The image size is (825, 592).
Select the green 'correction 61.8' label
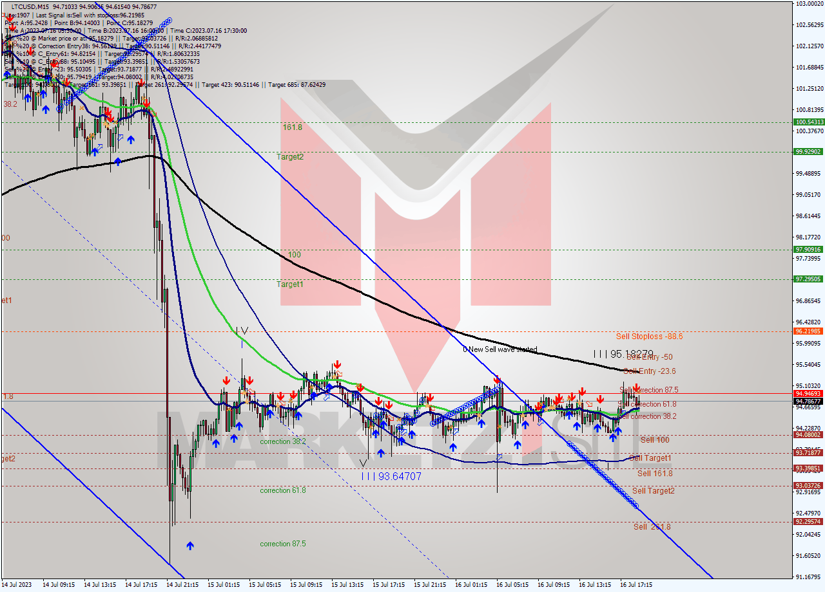pyautogui.click(x=283, y=490)
